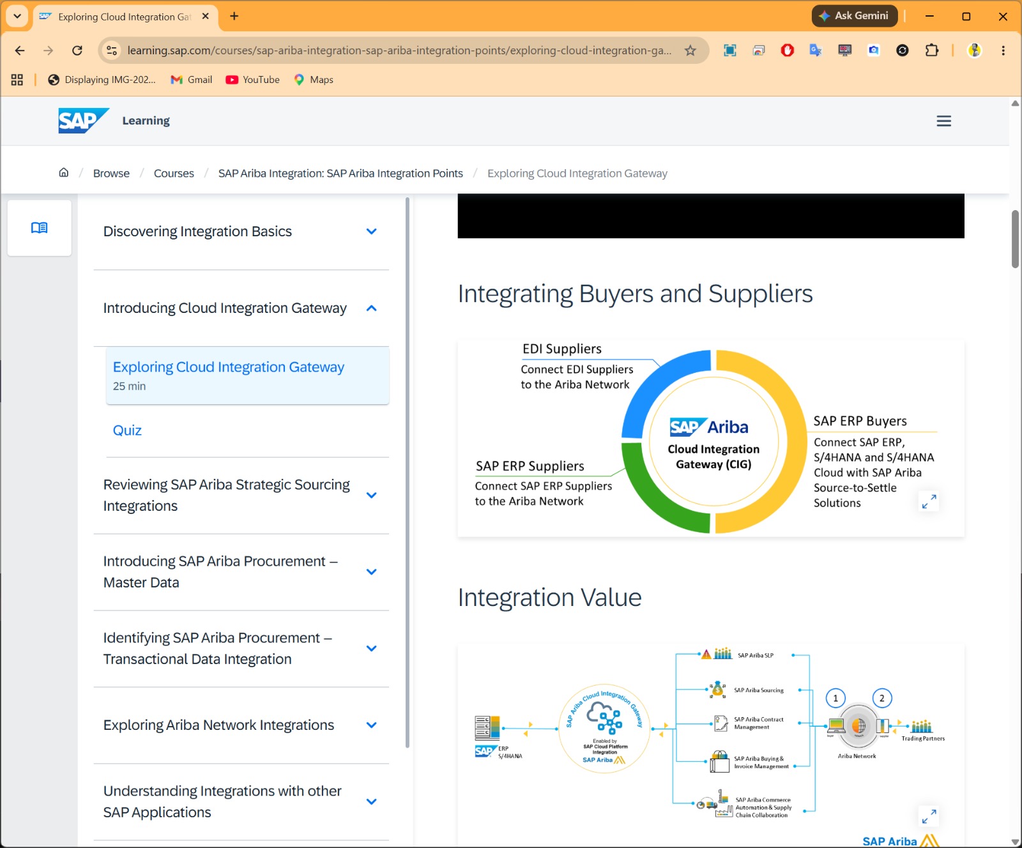Enlarge the Integrating Buyers and Suppliers diagram
Image resolution: width=1022 pixels, height=848 pixels.
pos(929,502)
